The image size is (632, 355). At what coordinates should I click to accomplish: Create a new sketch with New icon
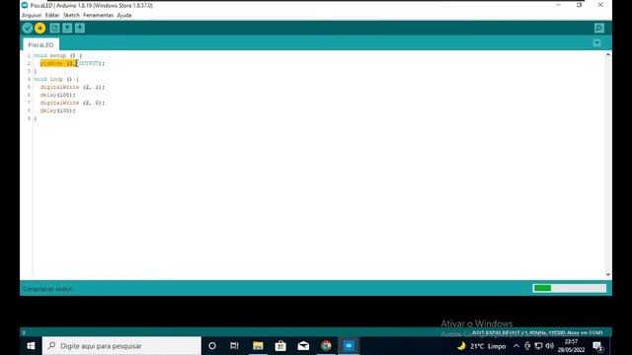55,28
